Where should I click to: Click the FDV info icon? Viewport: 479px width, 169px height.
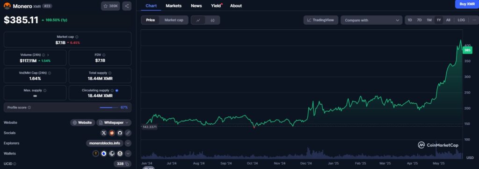(103, 55)
